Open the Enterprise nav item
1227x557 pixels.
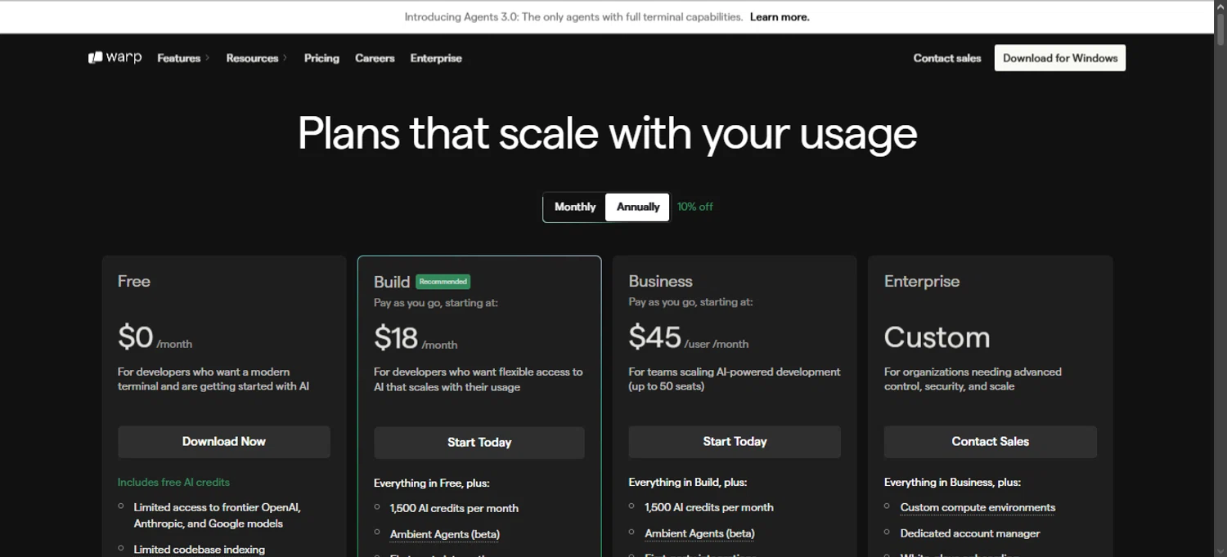[x=436, y=58]
